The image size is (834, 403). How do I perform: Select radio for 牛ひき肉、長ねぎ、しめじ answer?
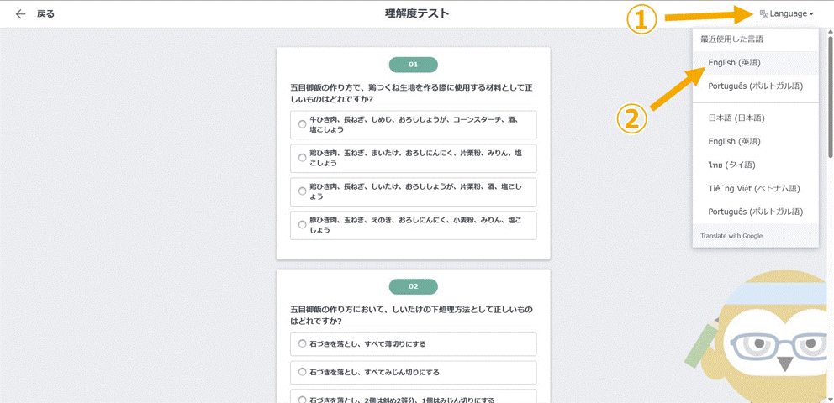302,124
